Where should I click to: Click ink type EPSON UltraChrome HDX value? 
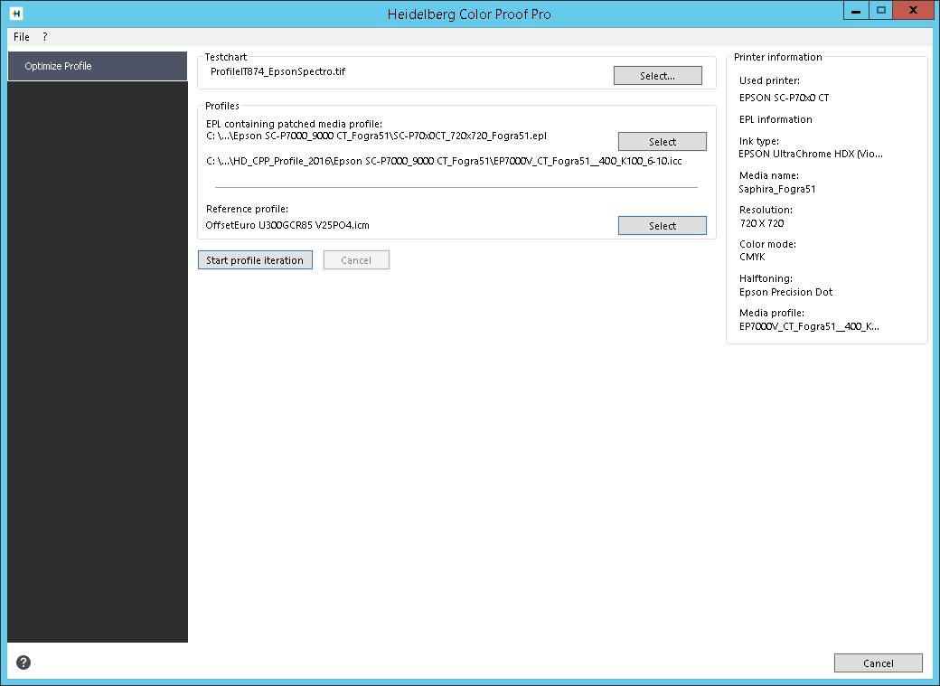[x=810, y=155]
